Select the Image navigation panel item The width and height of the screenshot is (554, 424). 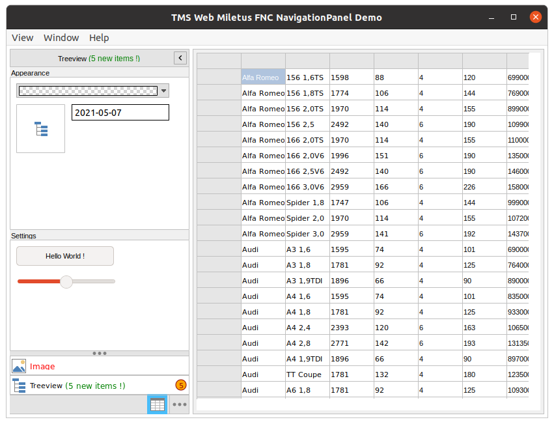tap(42, 367)
